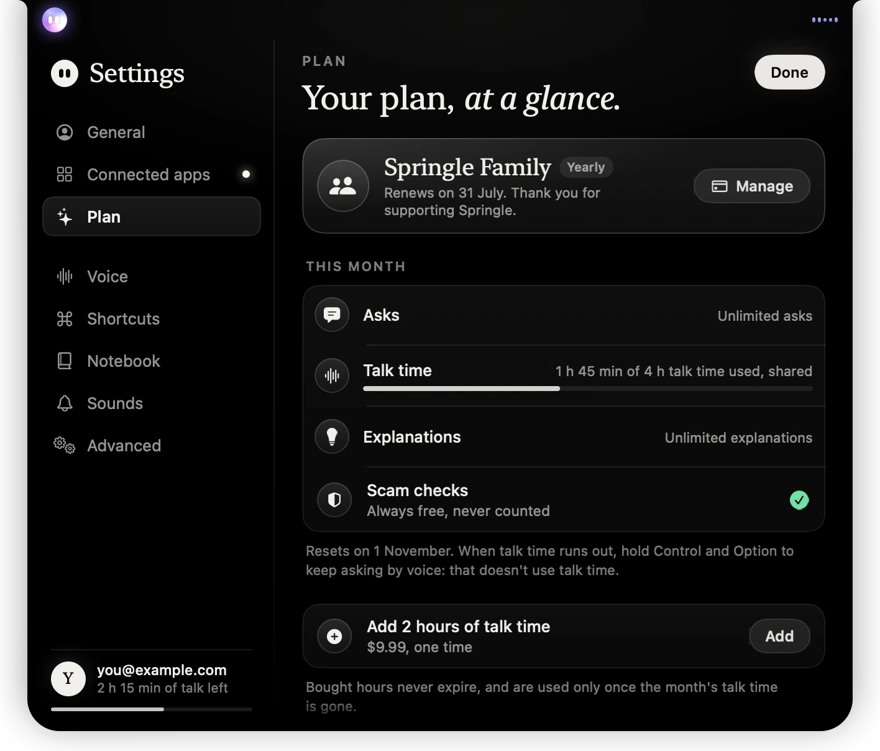Click the "Unlimited asks" text

[764, 316]
